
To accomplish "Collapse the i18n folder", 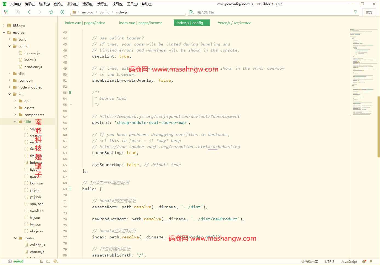I will 15,122.
